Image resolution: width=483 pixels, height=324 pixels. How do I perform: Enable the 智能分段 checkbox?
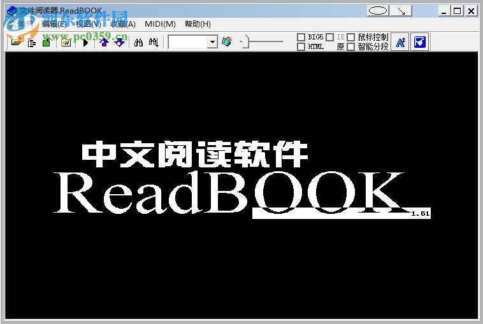click(x=350, y=46)
